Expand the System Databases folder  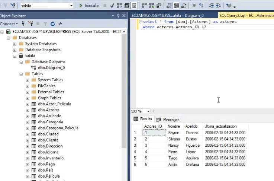point(14,44)
